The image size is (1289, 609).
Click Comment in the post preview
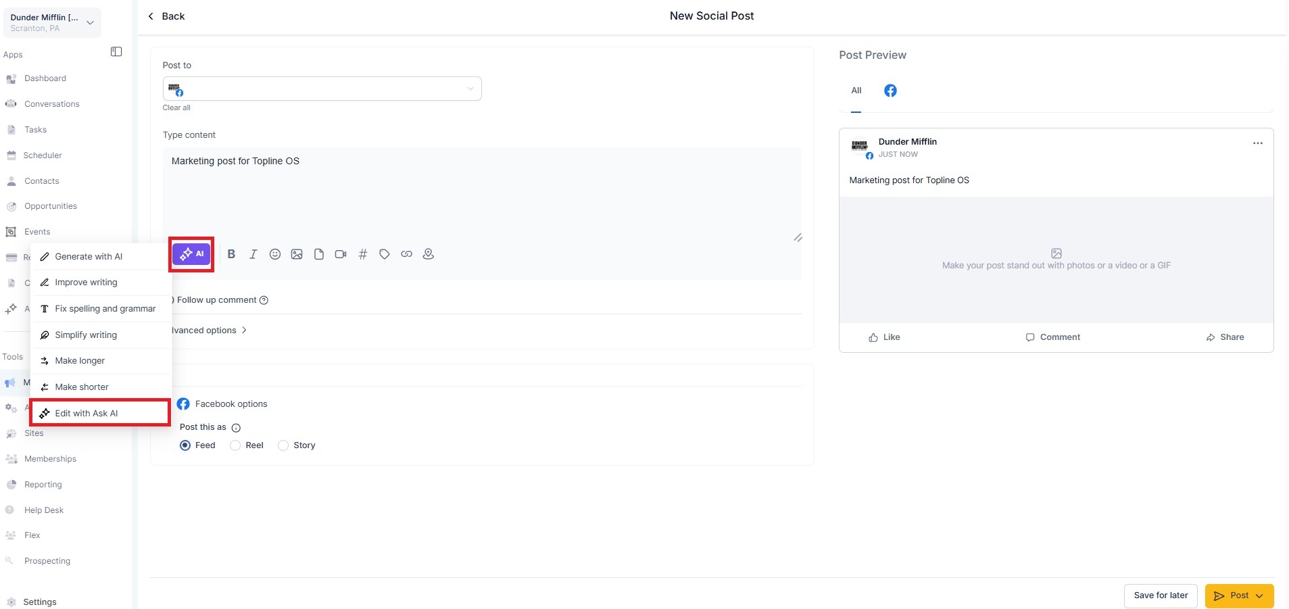click(x=1052, y=337)
